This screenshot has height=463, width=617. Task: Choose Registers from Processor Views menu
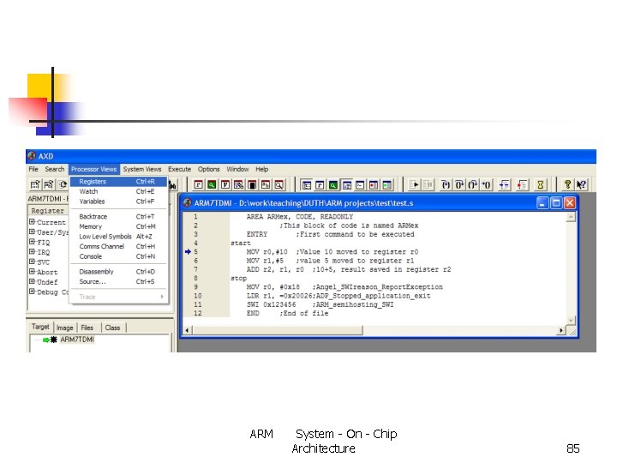point(118,182)
